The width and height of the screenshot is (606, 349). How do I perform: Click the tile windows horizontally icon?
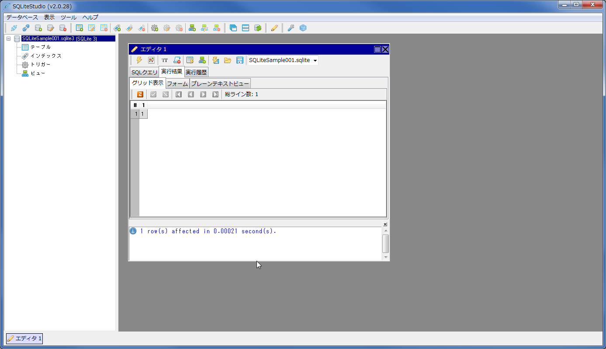tap(246, 28)
